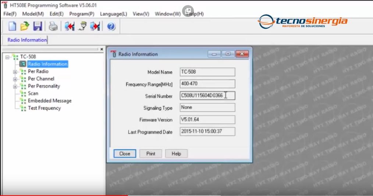This screenshot has height=196, width=373.
Task: Click the Last Programmed Date field
Action: click(207, 131)
